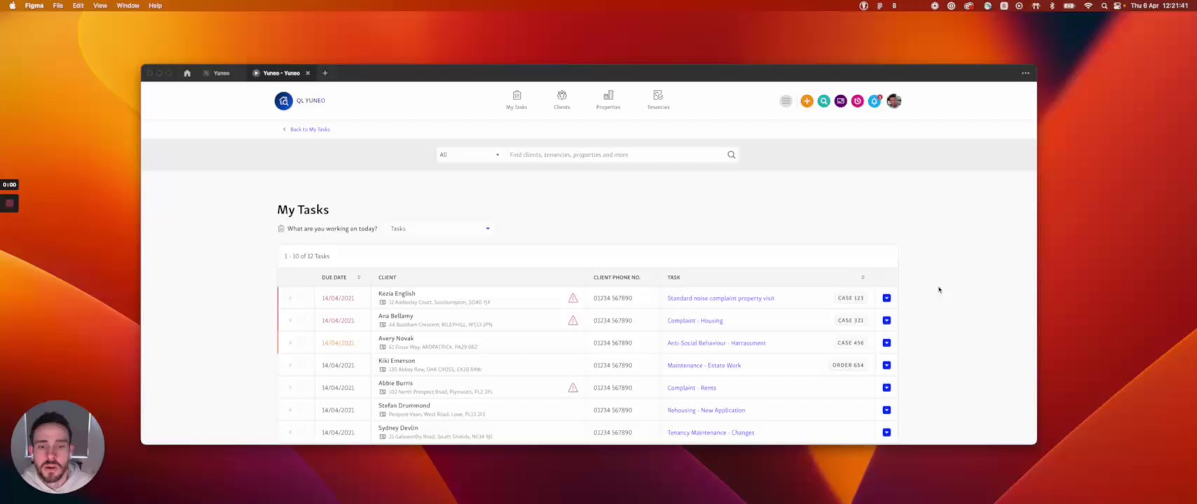Click the address icon under Kiki Emerson
This screenshot has height=504, width=1197.
click(x=383, y=370)
